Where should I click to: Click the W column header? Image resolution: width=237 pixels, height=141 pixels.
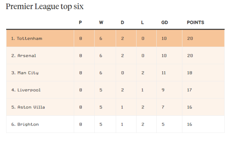coord(101,23)
